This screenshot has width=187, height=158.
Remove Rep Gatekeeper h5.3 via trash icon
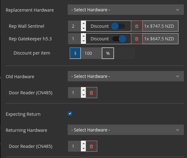(x=137, y=39)
